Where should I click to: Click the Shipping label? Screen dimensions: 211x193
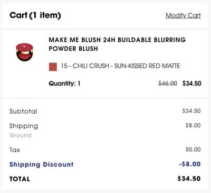tap(24, 126)
